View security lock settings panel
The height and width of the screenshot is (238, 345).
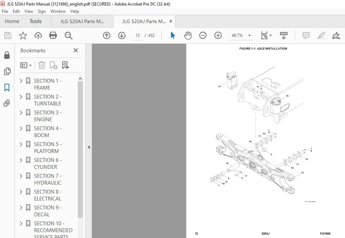(7, 55)
